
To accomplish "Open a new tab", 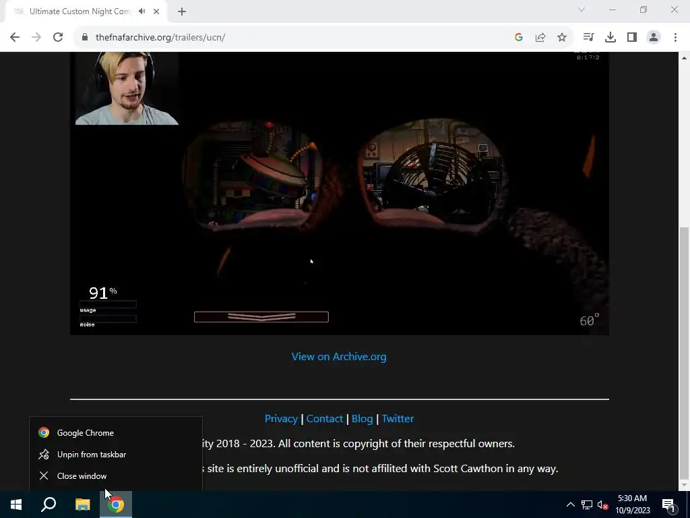I will point(182,12).
